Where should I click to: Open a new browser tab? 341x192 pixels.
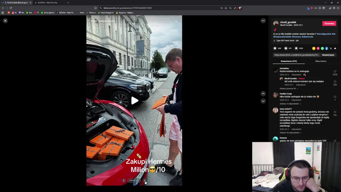click(x=68, y=3)
